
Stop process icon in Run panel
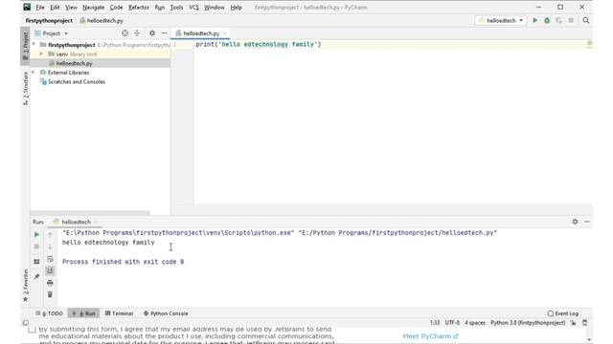tap(36, 247)
